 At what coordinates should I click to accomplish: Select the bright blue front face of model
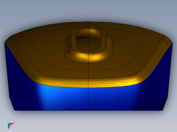pos(88,97)
